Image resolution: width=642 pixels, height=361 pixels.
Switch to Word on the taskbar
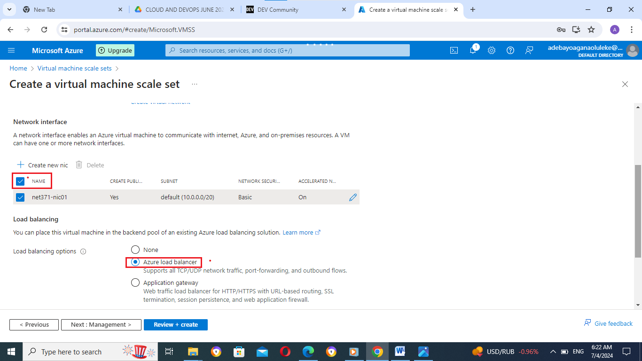click(400, 352)
